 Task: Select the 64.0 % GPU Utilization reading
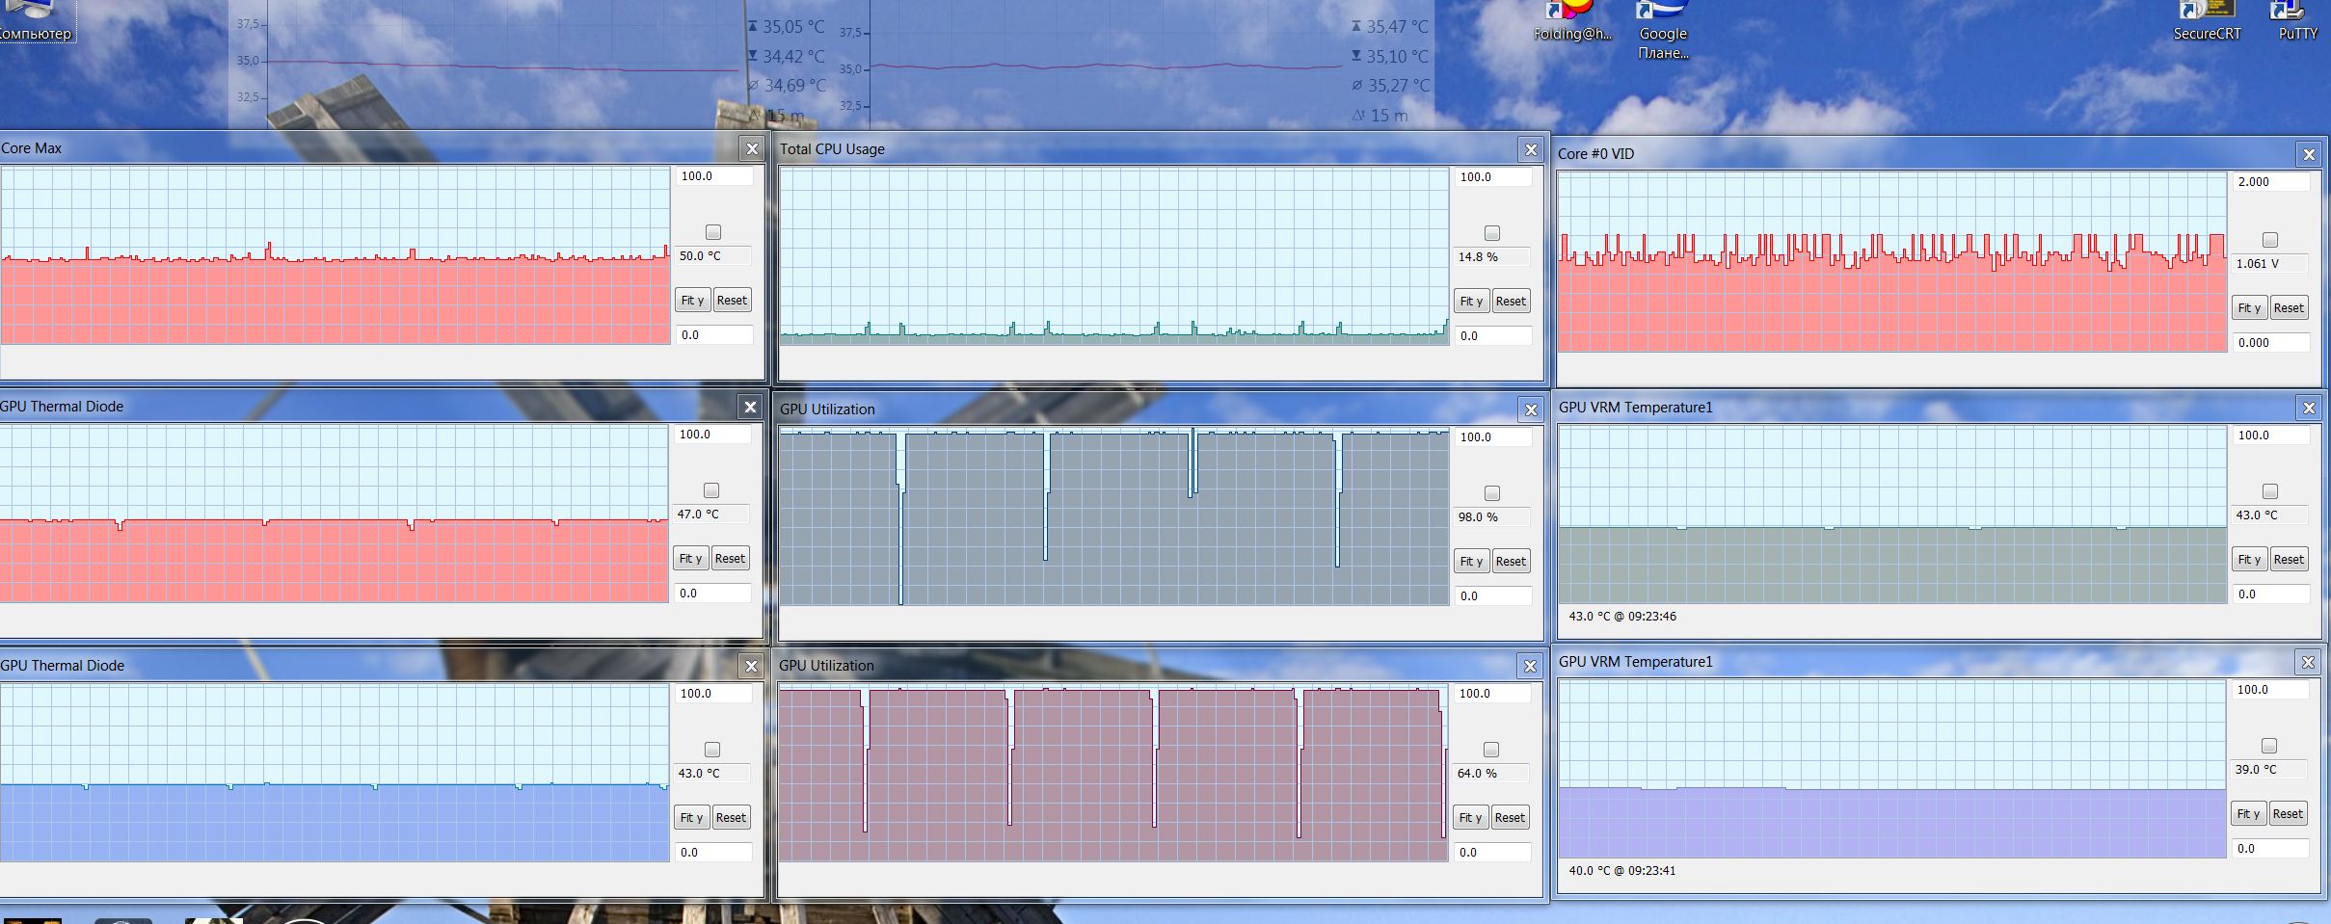coord(1491,774)
